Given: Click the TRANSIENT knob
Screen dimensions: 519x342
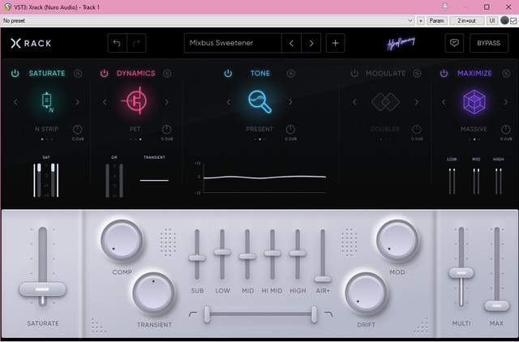Looking at the screenshot, I should tap(153, 293).
